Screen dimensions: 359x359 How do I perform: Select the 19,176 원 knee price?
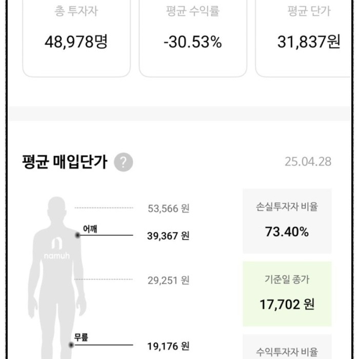click(x=168, y=346)
